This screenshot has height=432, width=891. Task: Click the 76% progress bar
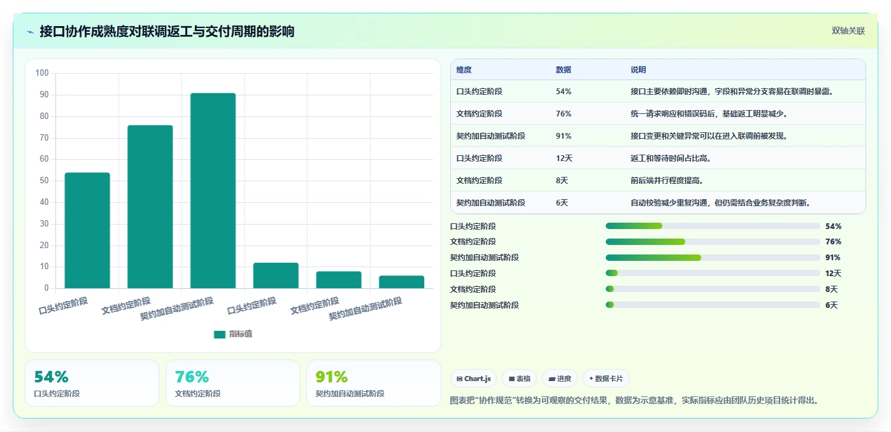(713, 242)
